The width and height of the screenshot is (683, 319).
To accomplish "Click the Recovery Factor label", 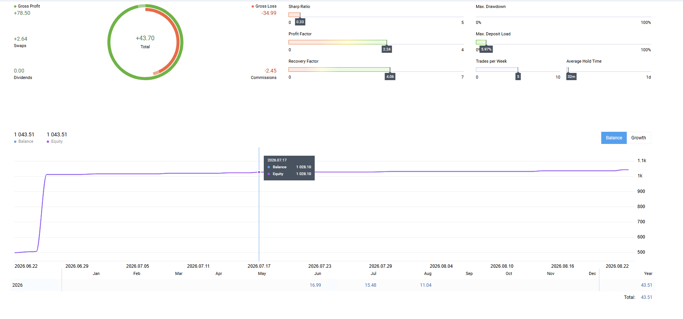I will [303, 61].
